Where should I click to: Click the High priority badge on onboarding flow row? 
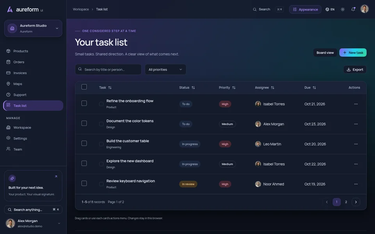[x=225, y=104]
